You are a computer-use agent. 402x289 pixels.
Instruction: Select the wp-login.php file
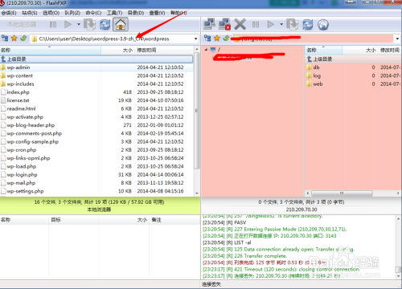(x=96, y=175)
